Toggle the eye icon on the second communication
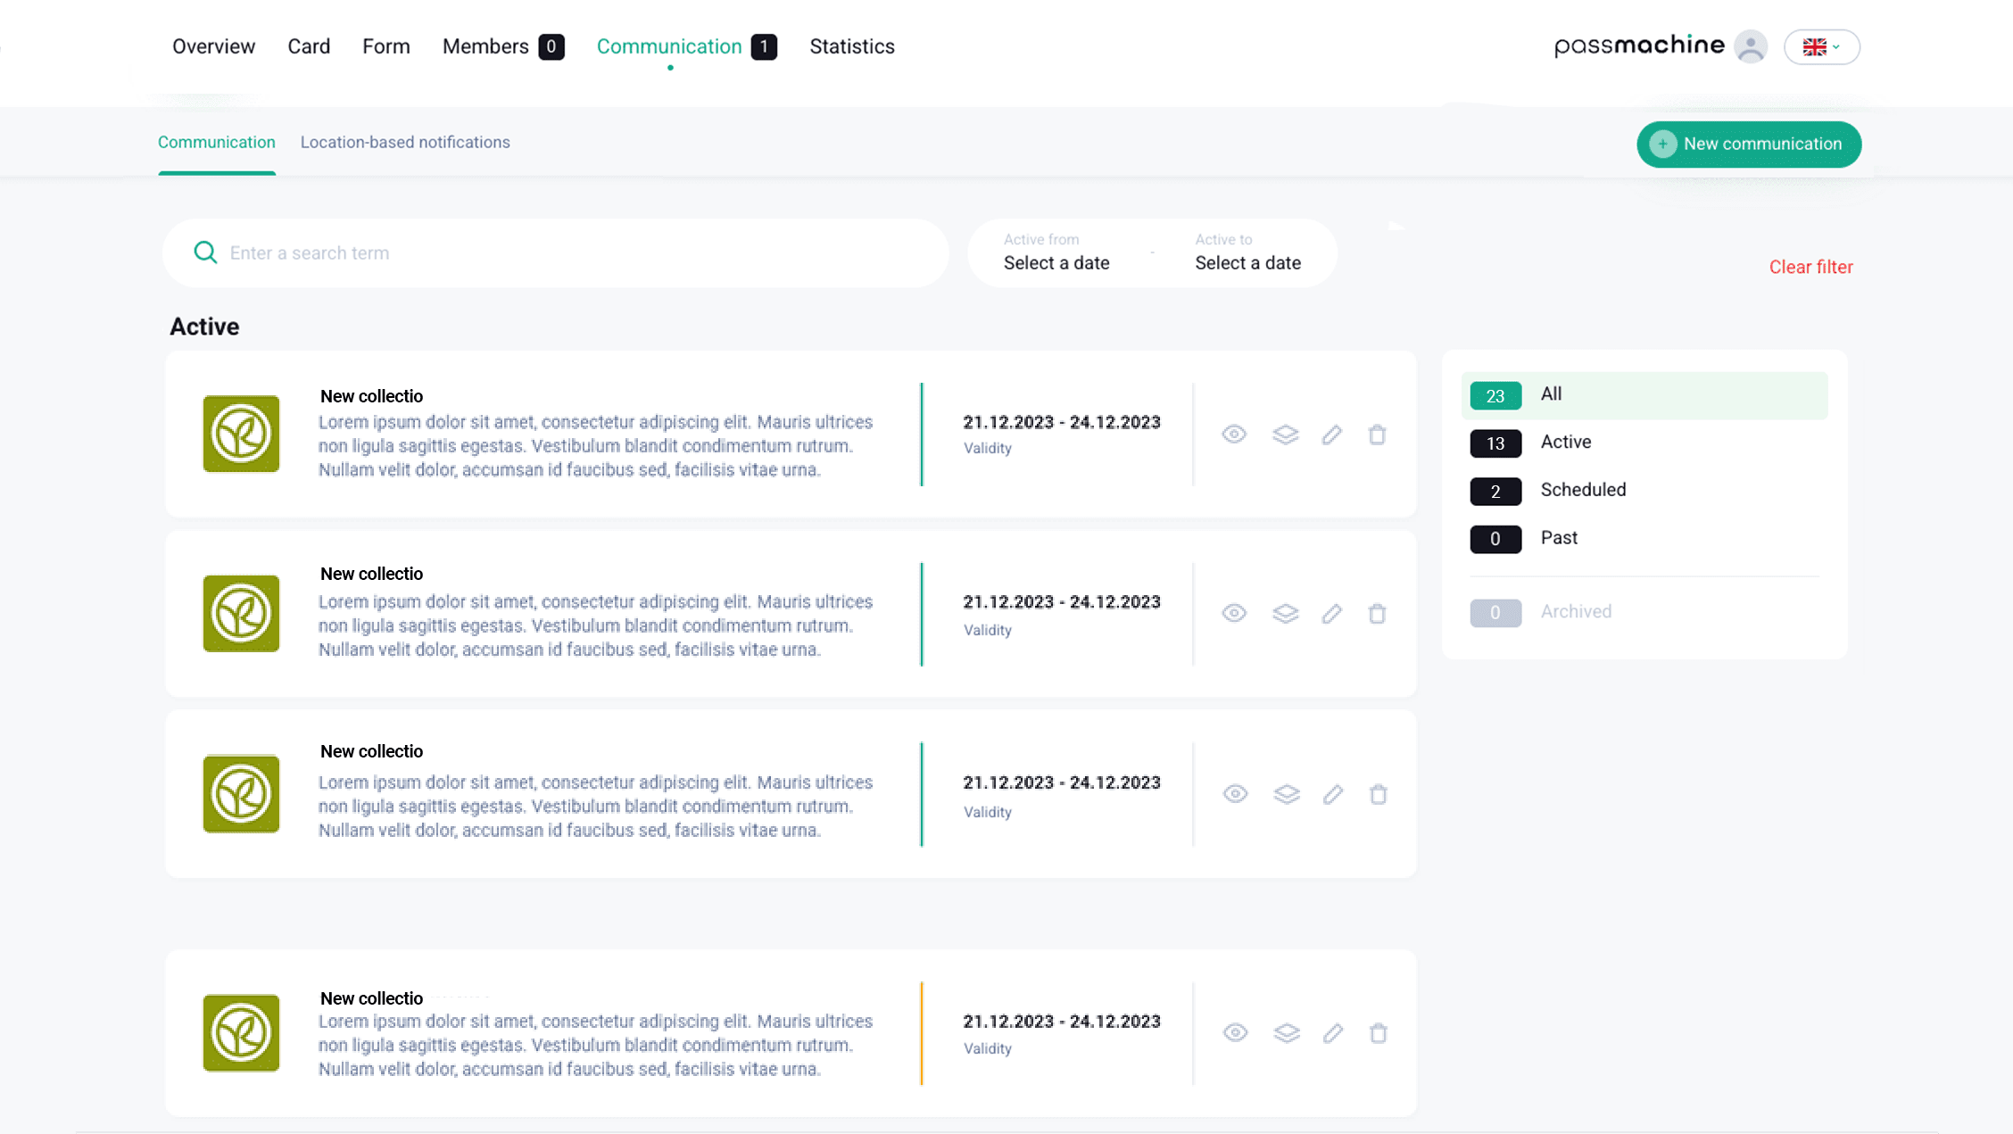Screen dimensions: 2013x1134 (x=1234, y=614)
